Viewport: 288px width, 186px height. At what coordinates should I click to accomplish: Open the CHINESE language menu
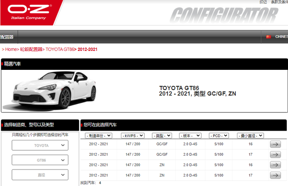tap(281, 37)
